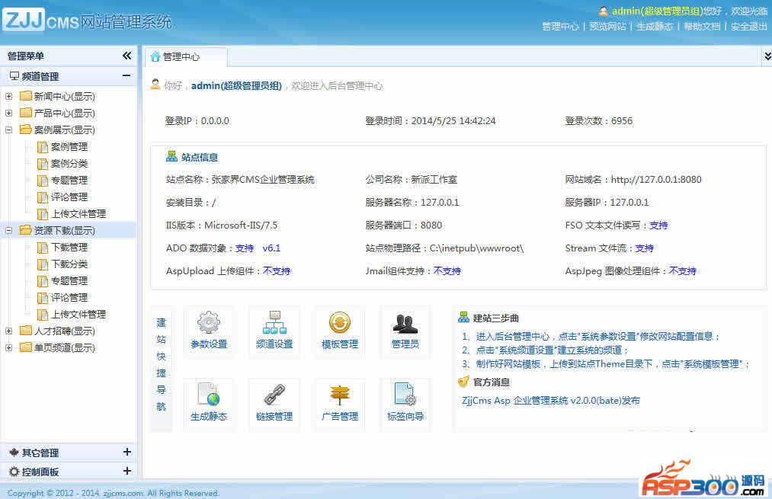Click the home icon on 管理中心 tab
This screenshot has width=772, height=499.
(x=155, y=56)
